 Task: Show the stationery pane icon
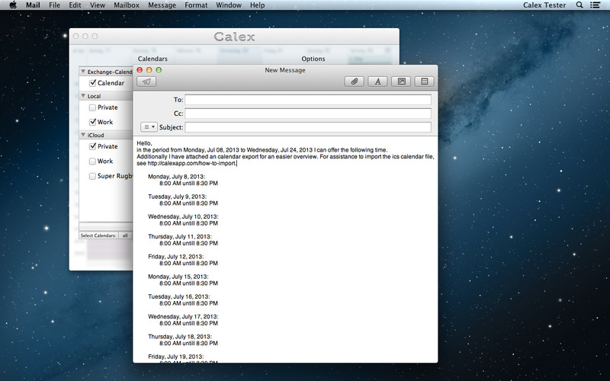425,82
